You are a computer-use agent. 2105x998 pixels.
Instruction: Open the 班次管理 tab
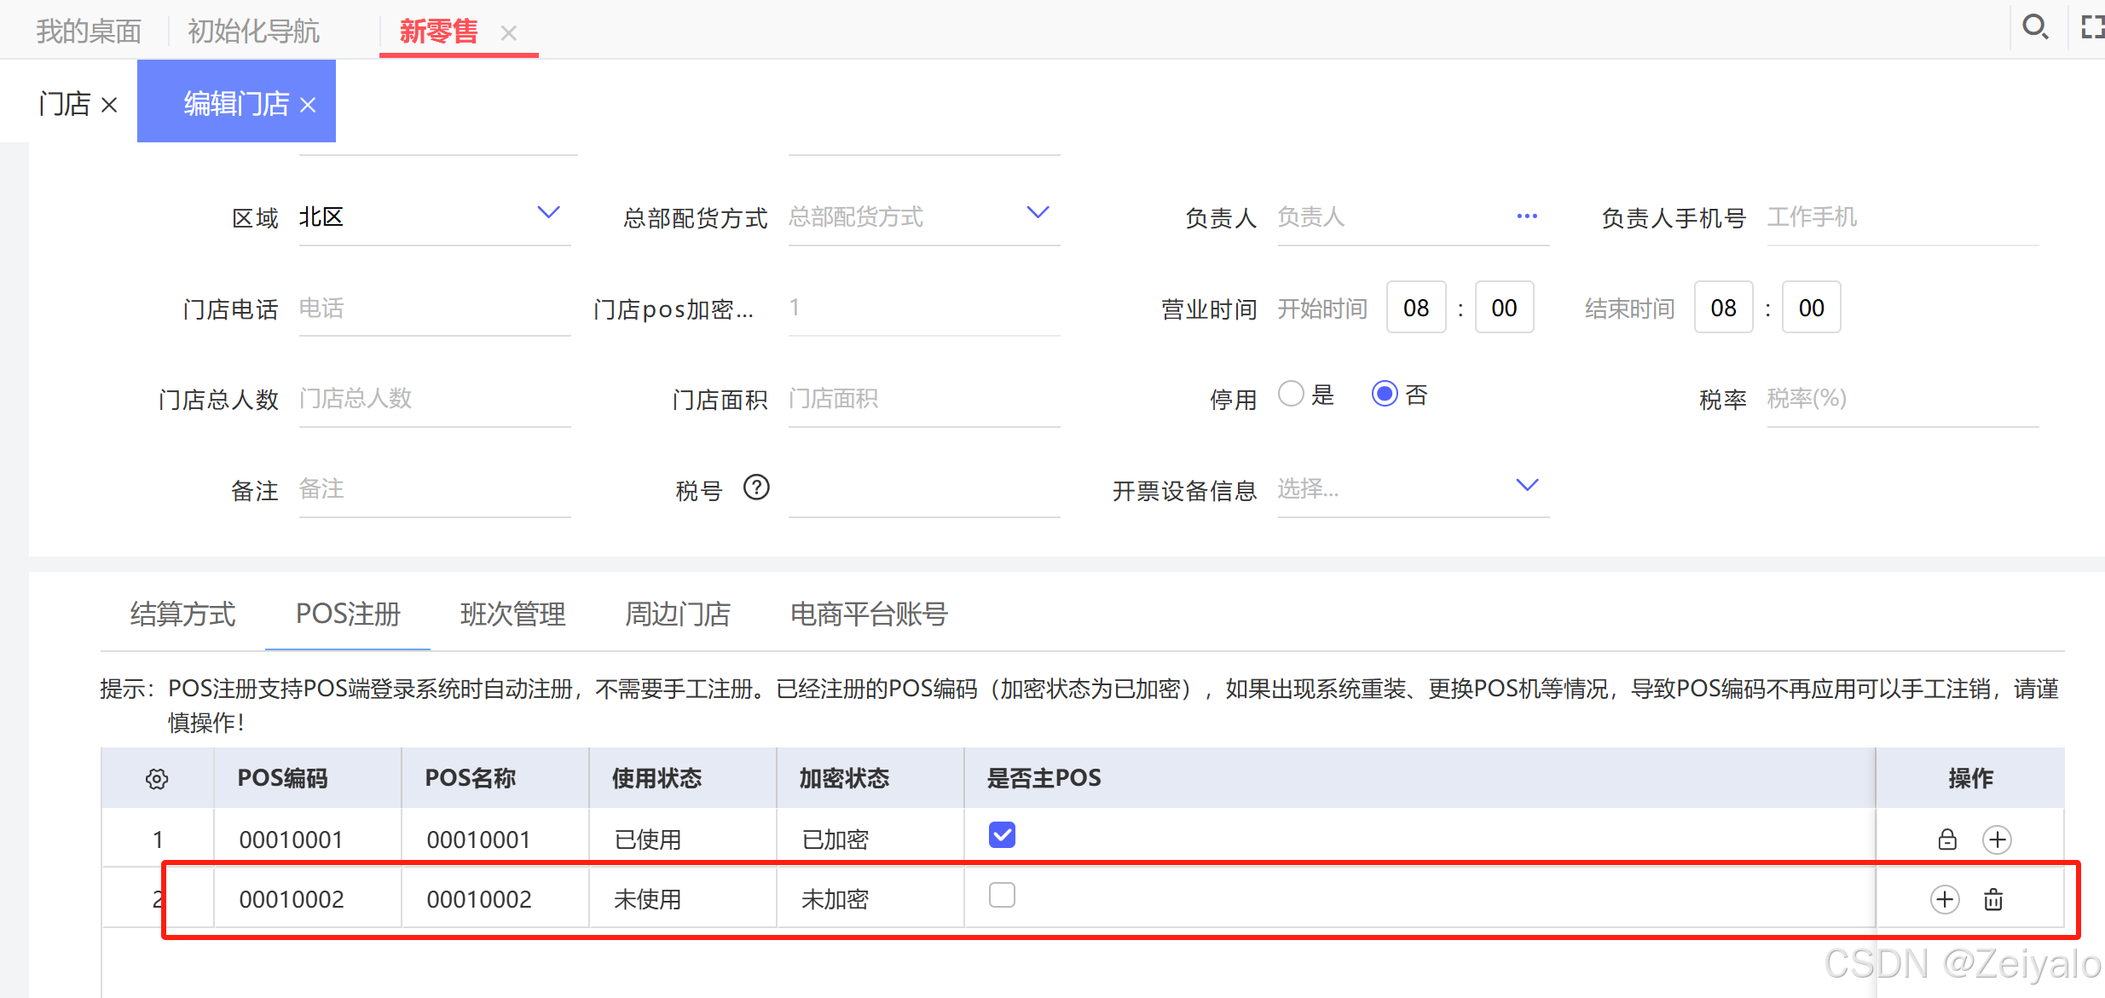[512, 614]
